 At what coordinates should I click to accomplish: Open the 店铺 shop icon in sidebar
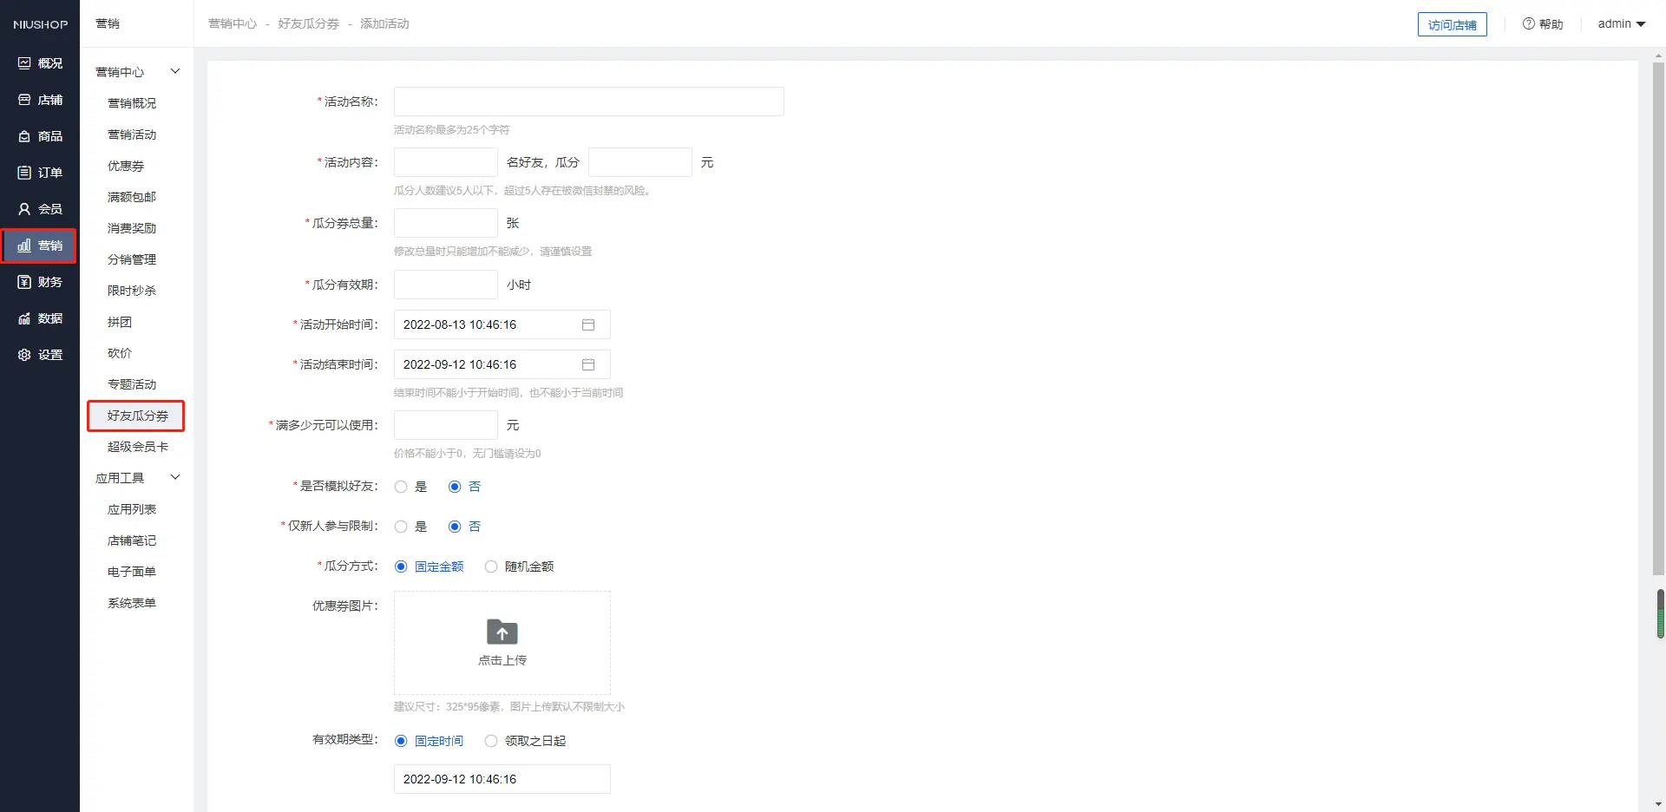(x=24, y=100)
